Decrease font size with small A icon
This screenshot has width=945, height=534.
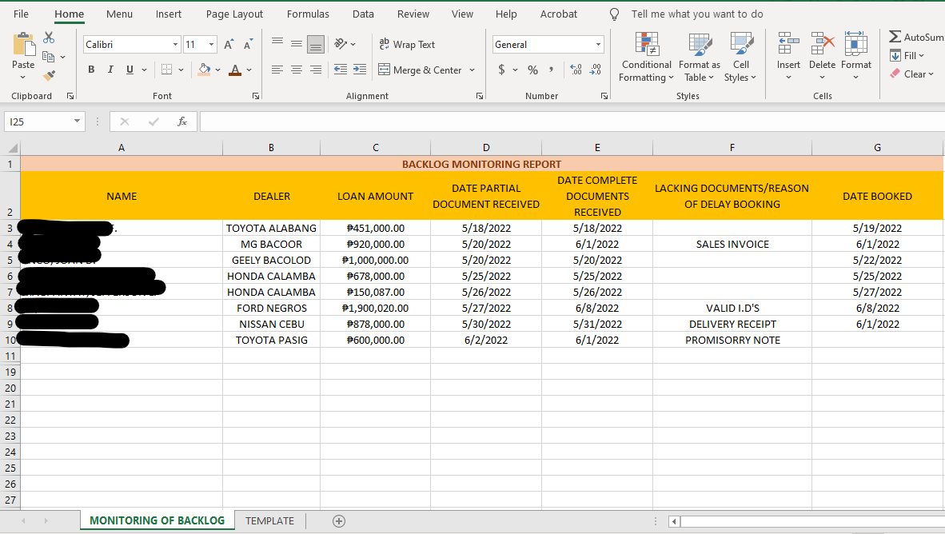[248, 45]
